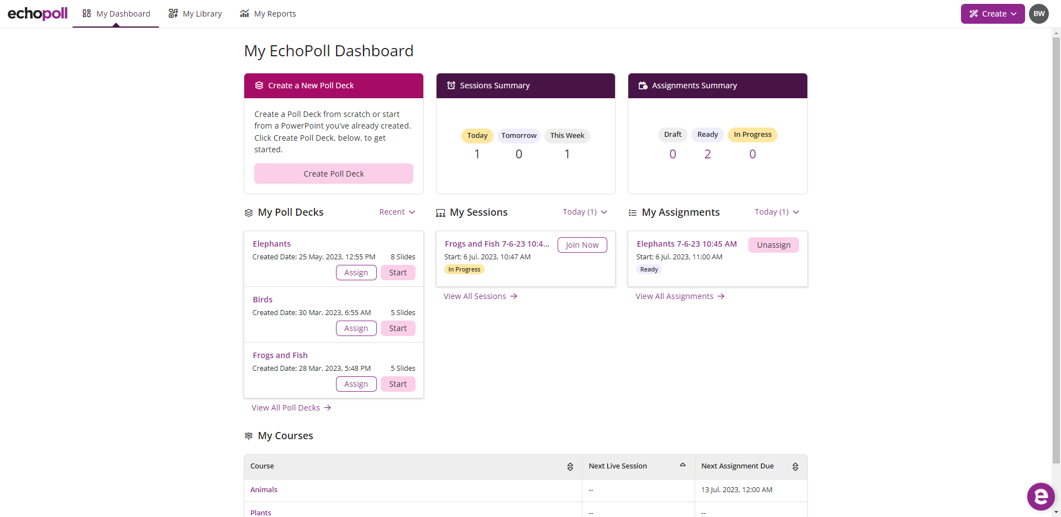The height and width of the screenshot is (517, 1061).
Task: Start the Frogs and Fish poll deck
Action: pos(398,384)
